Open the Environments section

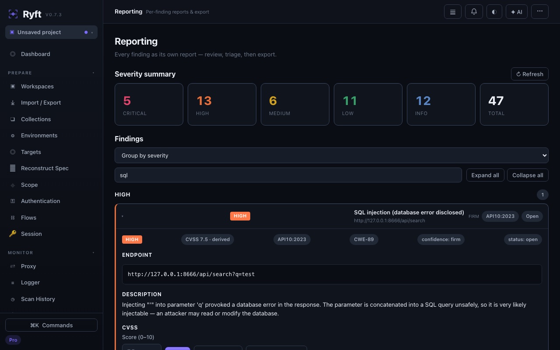click(51, 135)
